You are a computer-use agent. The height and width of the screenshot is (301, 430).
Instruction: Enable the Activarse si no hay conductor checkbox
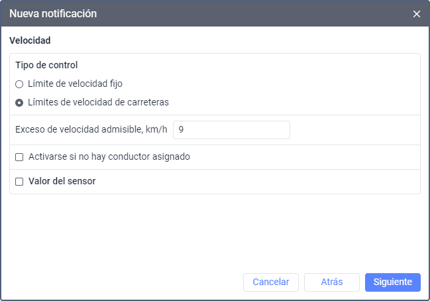(x=19, y=157)
